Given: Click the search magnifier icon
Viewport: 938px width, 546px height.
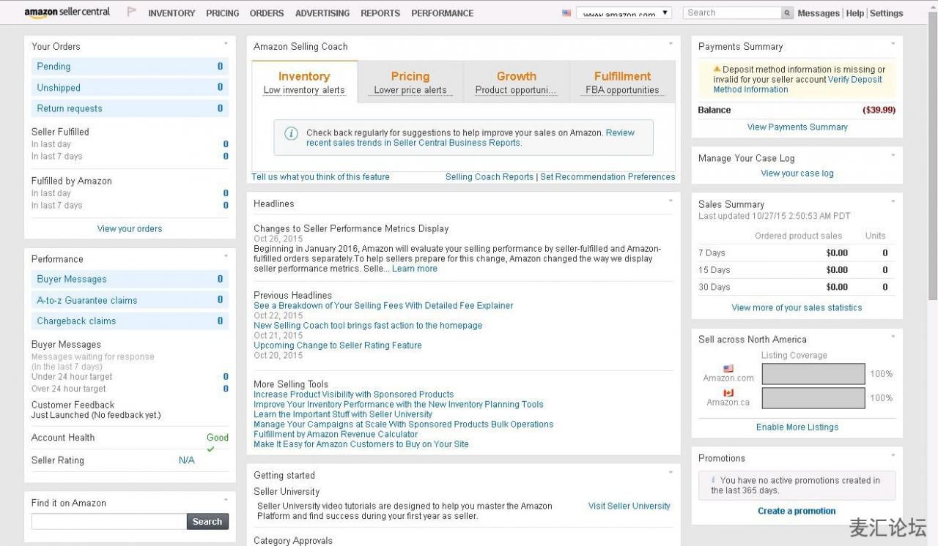Looking at the screenshot, I should (787, 13).
